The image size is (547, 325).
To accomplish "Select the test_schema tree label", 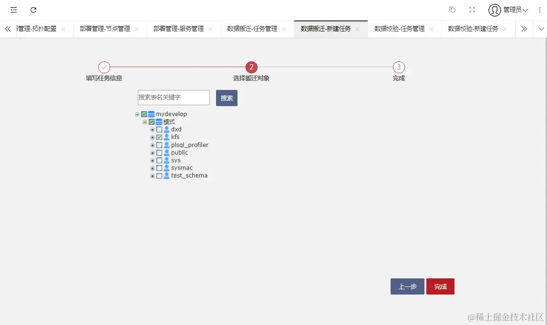I will [189, 176].
